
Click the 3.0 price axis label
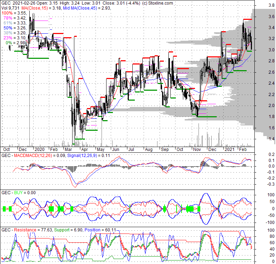(x=271, y=50)
